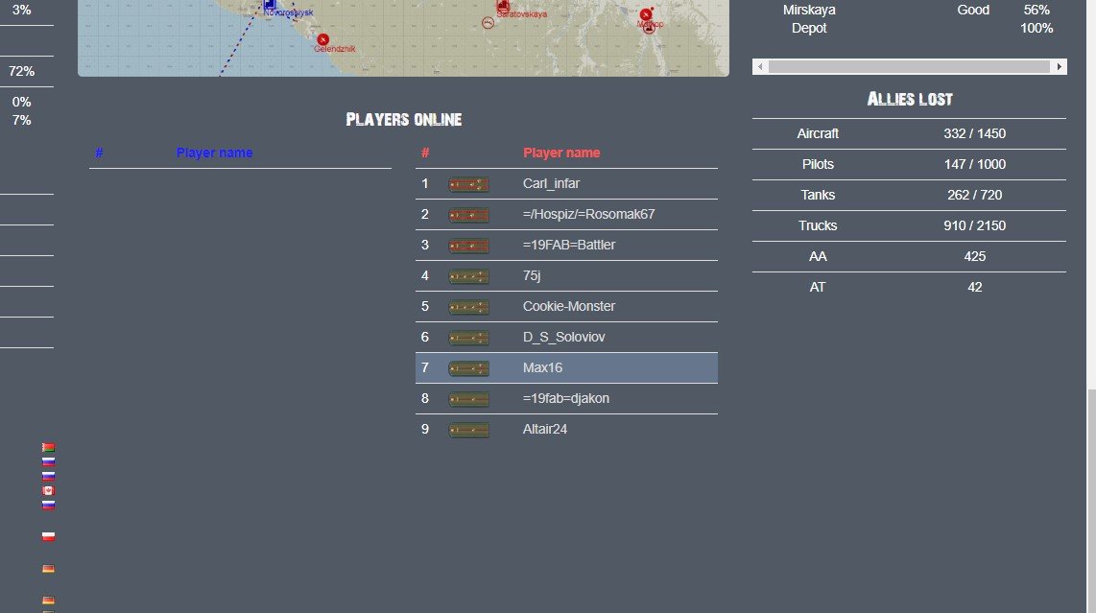
Task: Select the Cookie-Monster player row
Action: point(566,307)
